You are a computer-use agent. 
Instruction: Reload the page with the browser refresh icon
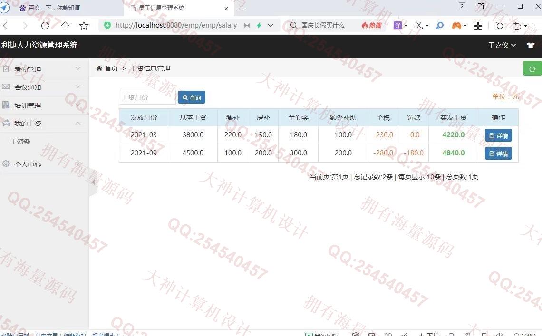pyautogui.click(x=45, y=25)
